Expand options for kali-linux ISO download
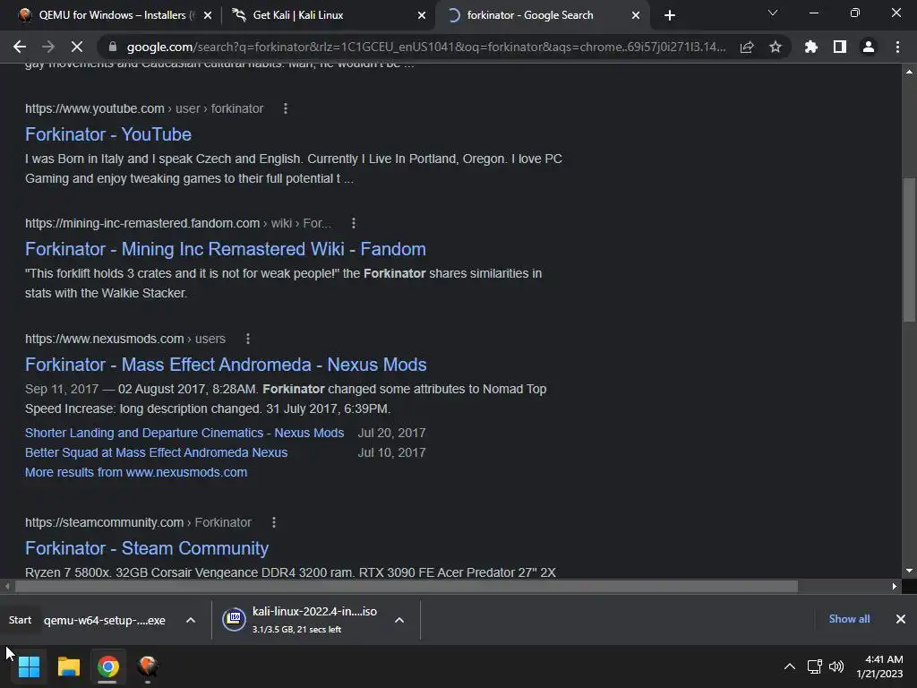This screenshot has height=688, width=917. pos(399,620)
